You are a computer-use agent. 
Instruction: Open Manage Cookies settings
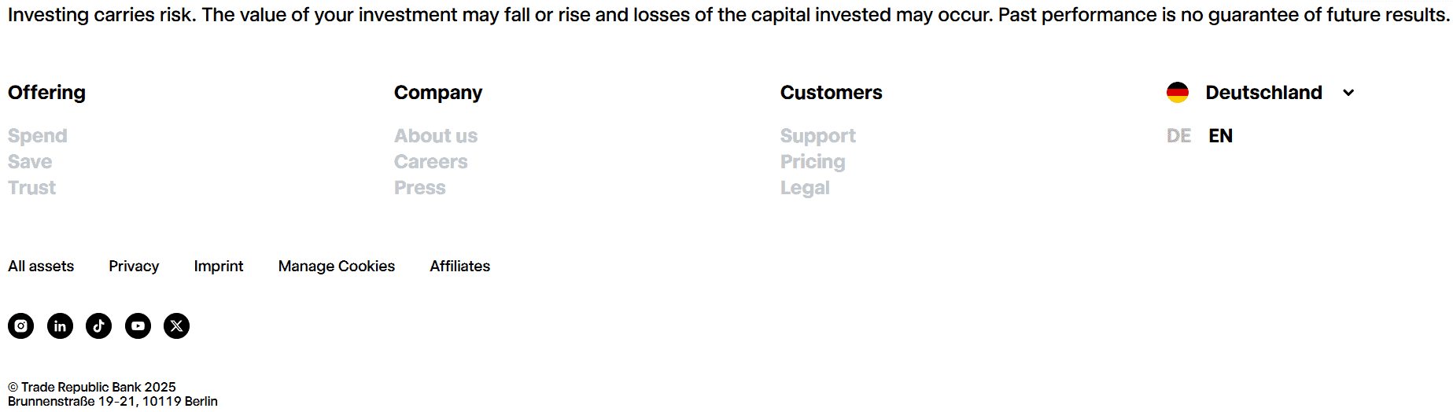[x=336, y=267]
